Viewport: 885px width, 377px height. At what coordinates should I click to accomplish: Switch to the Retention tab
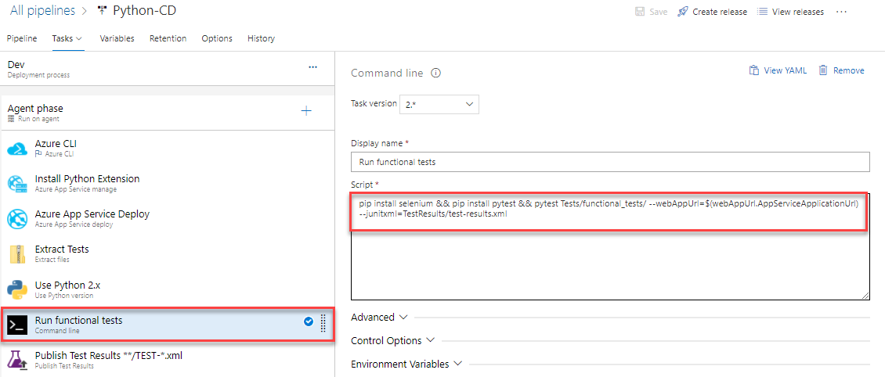168,38
